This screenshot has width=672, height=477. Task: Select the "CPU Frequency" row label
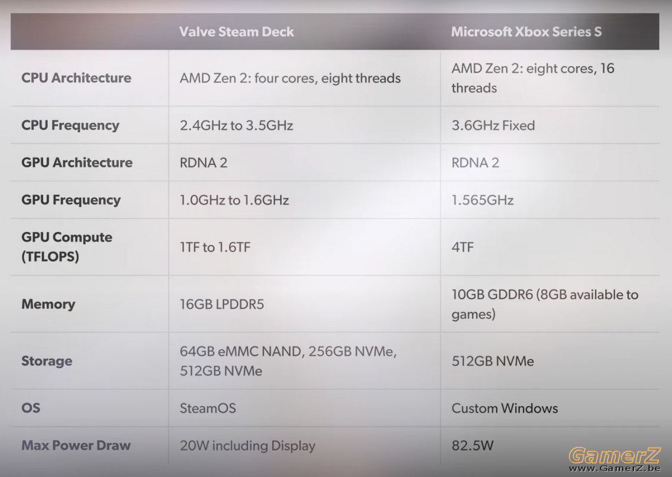tap(70, 125)
